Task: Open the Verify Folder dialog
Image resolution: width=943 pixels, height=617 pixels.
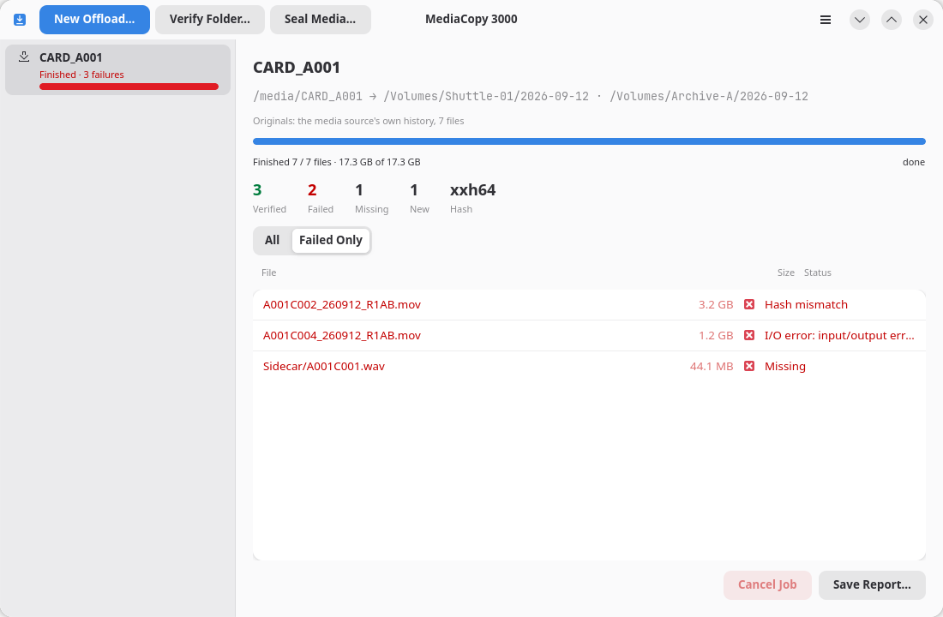Action: (x=210, y=19)
